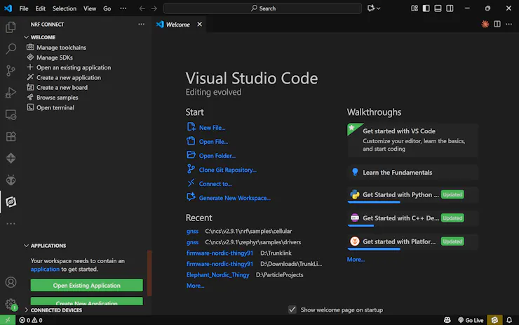
Task: Open the View menu
Action: pos(89,8)
